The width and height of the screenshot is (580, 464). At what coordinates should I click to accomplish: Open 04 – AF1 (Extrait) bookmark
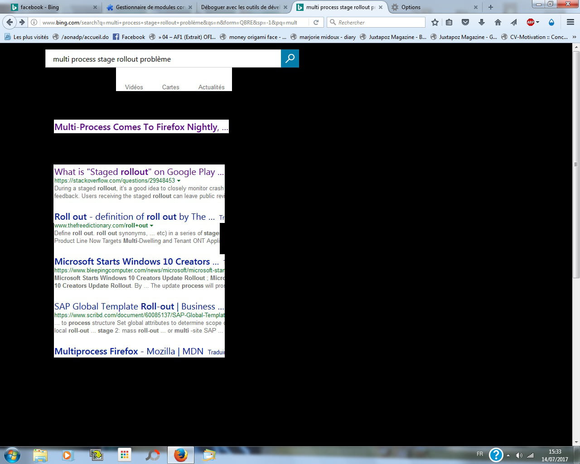(x=183, y=37)
